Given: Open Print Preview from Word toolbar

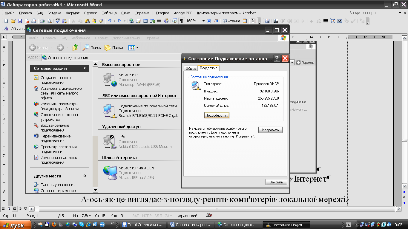Looking at the screenshot, I should [49, 21].
